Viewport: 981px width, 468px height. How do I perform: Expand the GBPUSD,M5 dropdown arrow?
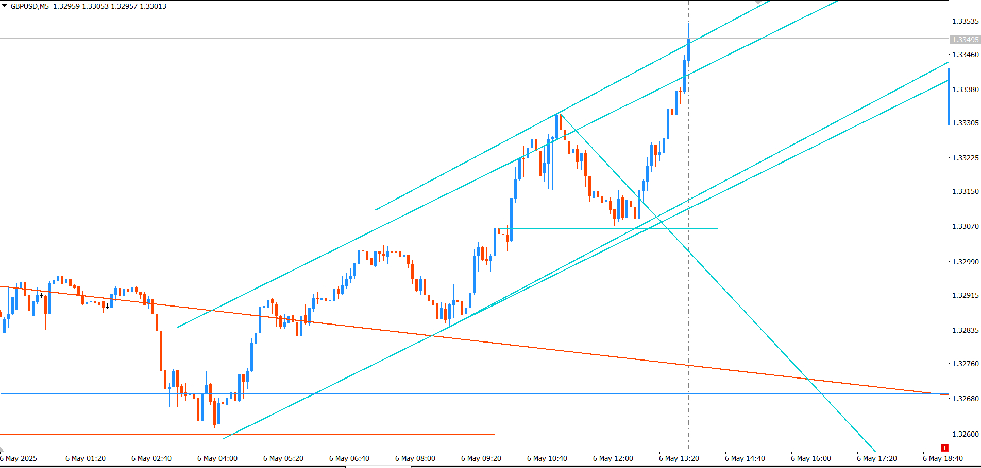point(4,6)
